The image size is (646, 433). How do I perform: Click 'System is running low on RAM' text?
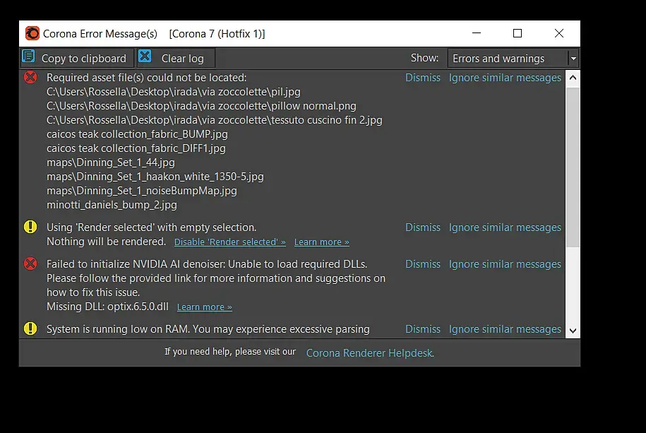point(118,329)
